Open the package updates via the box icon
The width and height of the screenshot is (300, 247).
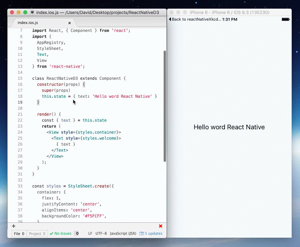point(142,233)
